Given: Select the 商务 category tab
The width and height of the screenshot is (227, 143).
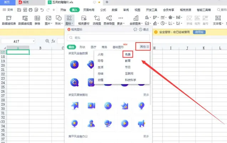Looking at the screenshot, I should click(104, 47).
